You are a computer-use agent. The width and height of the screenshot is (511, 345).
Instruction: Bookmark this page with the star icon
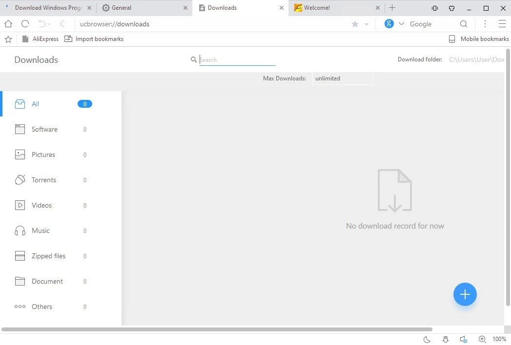[355, 24]
